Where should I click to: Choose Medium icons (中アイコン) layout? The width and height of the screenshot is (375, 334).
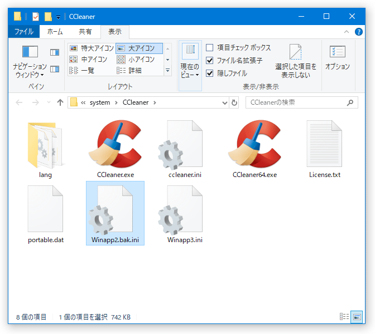pyautogui.click(x=89, y=59)
